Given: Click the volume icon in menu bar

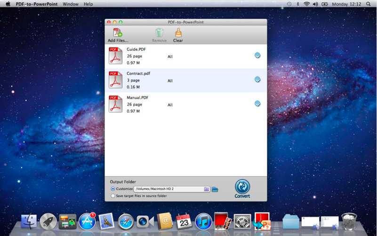Looking at the screenshot, I should [315, 4].
